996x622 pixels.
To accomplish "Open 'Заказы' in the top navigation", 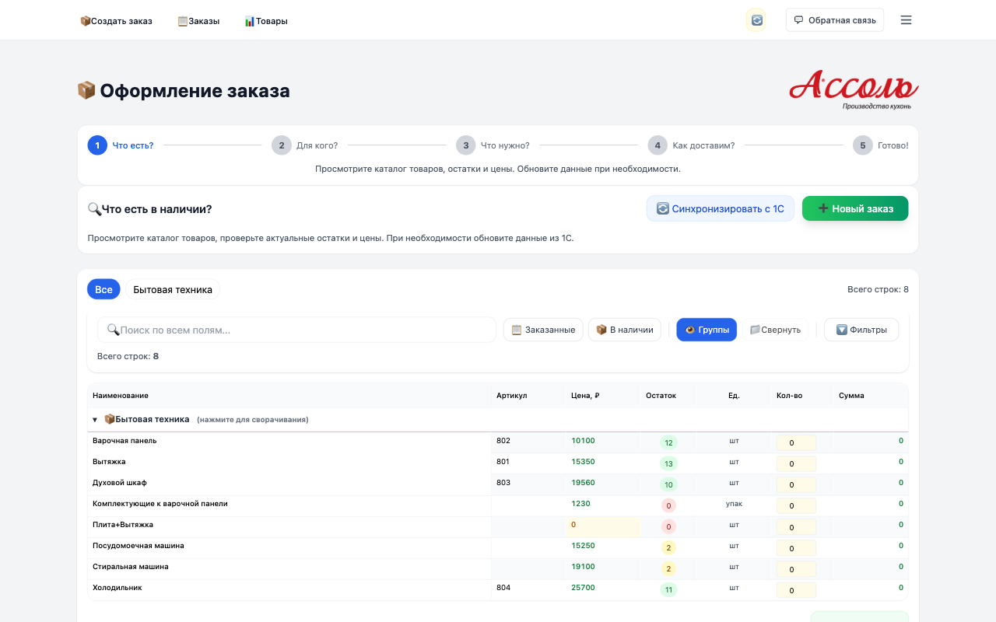I will pyautogui.click(x=198, y=21).
